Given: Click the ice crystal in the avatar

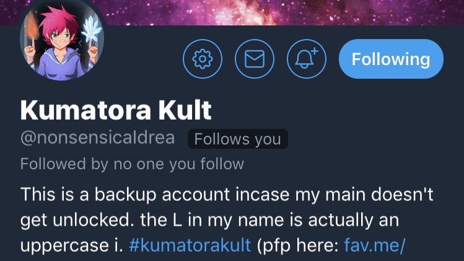Looking at the screenshot, I should pyautogui.click(x=92, y=31).
